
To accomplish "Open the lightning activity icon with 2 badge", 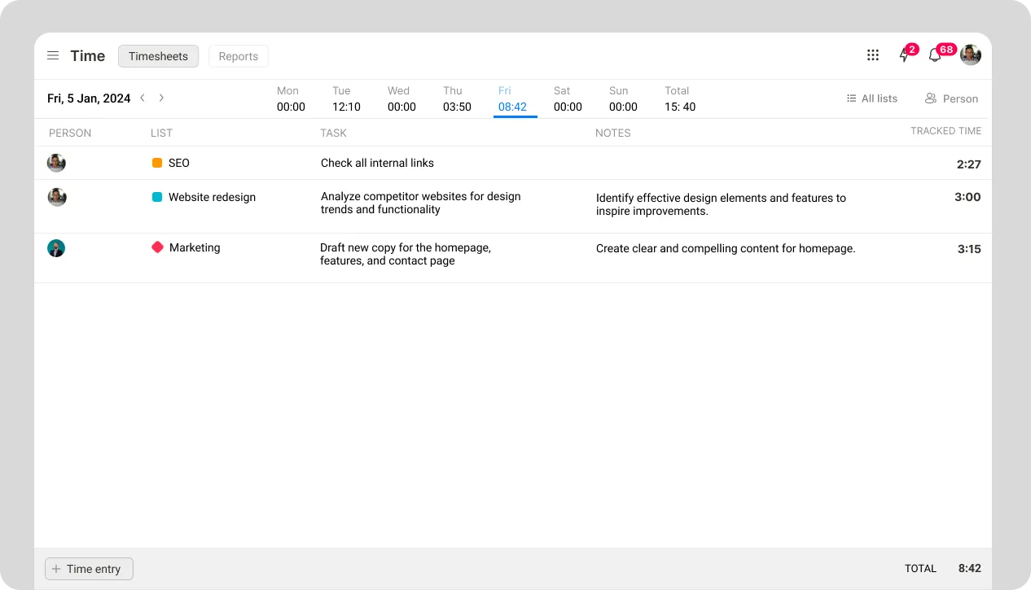I will pyautogui.click(x=904, y=55).
